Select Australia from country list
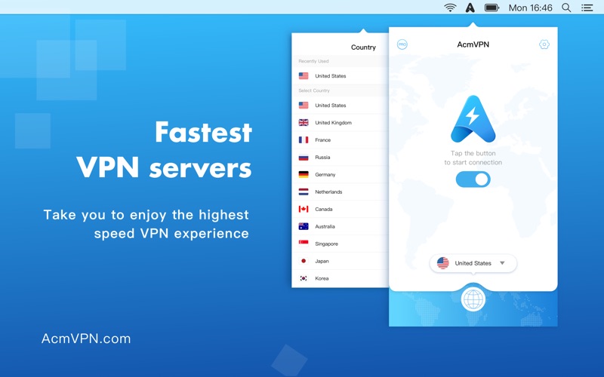Image resolution: width=604 pixels, height=377 pixels. click(x=341, y=226)
